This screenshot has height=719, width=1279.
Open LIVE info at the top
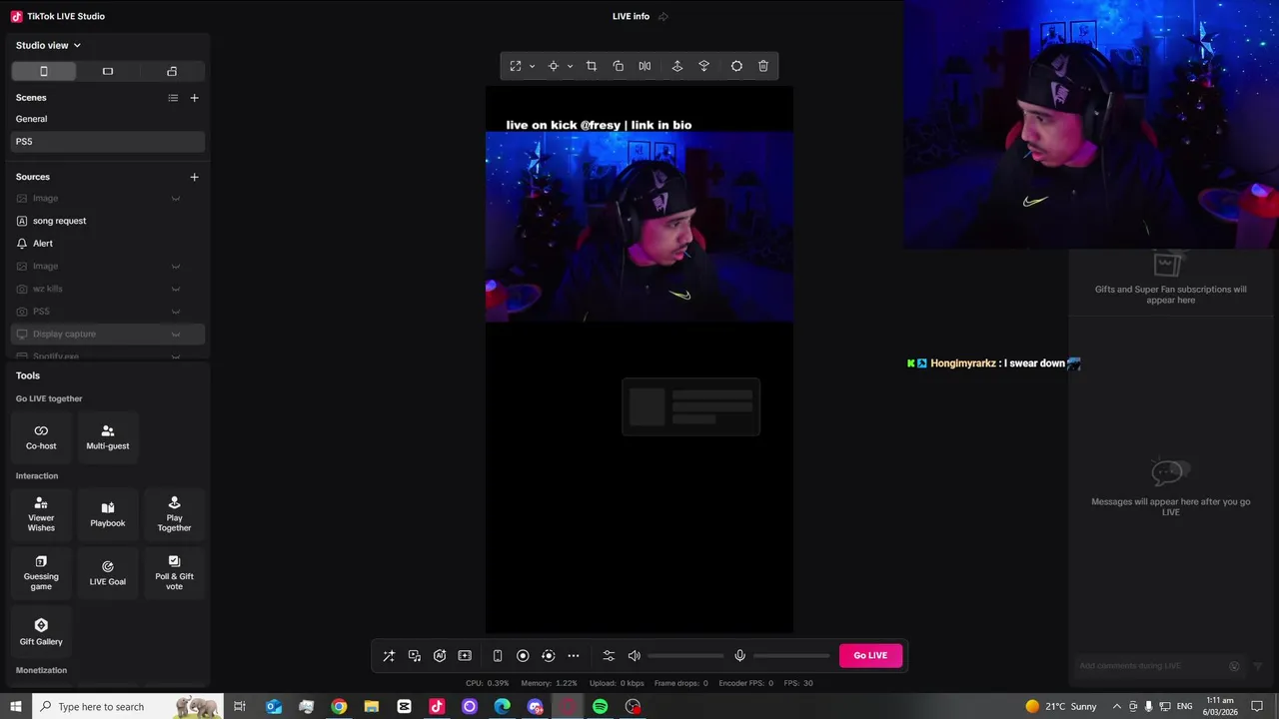pos(631,16)
